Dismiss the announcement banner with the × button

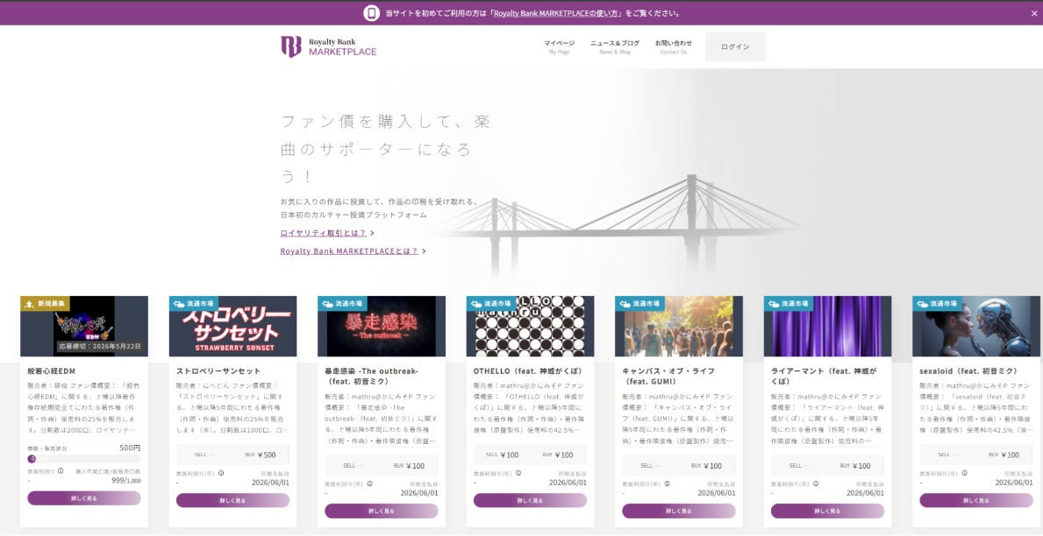(x=1033, y=13)
